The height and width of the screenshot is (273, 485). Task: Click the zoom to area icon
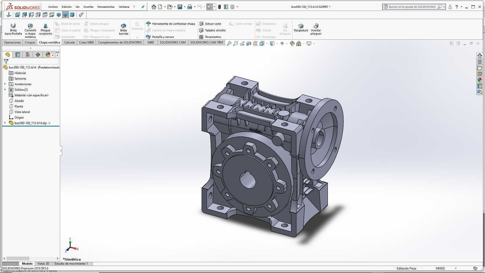tap(236, 43)
